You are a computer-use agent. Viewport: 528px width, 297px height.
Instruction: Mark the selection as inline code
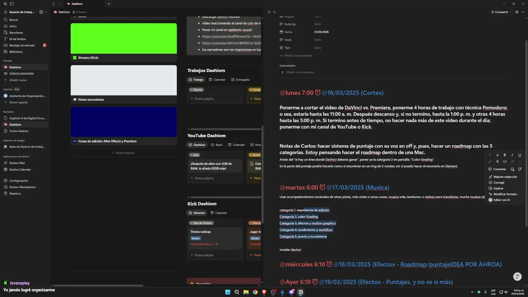tap(504, 162)
